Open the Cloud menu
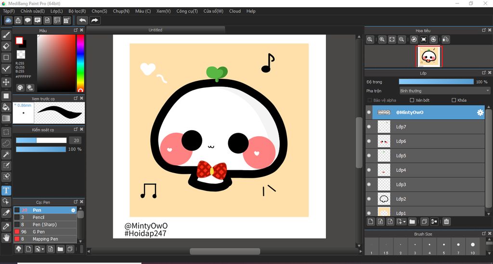 (235, 11)
